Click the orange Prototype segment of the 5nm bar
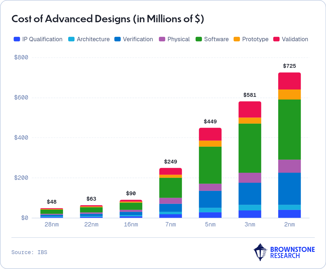The height and width of the screenshot is (269, 326). tap(210, 143)
